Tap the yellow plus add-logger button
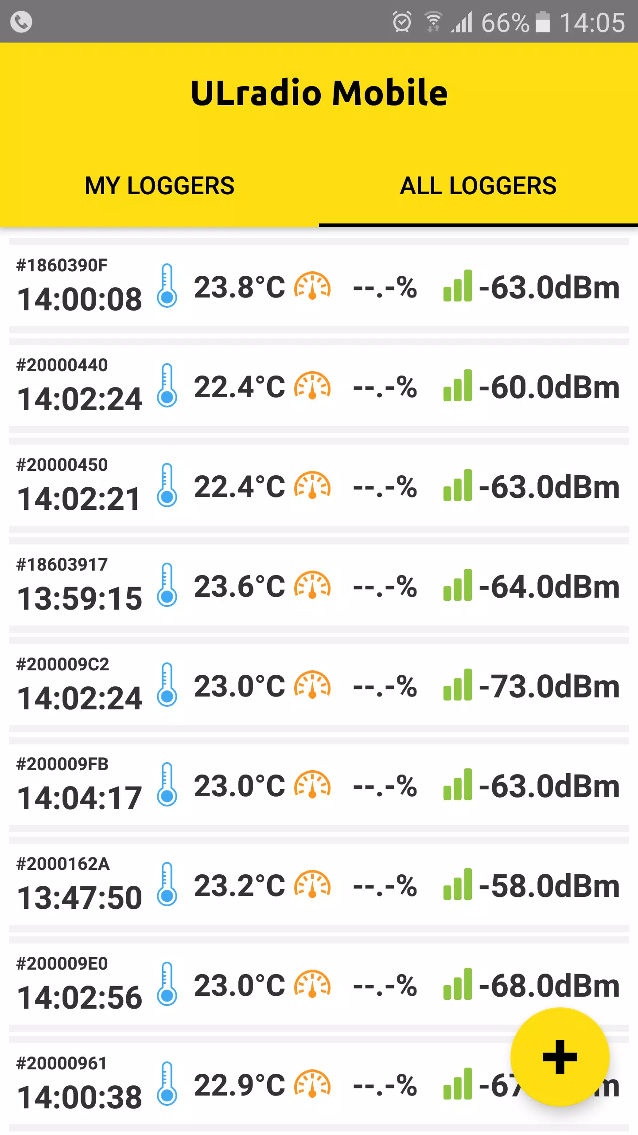 click(560, 1057)
